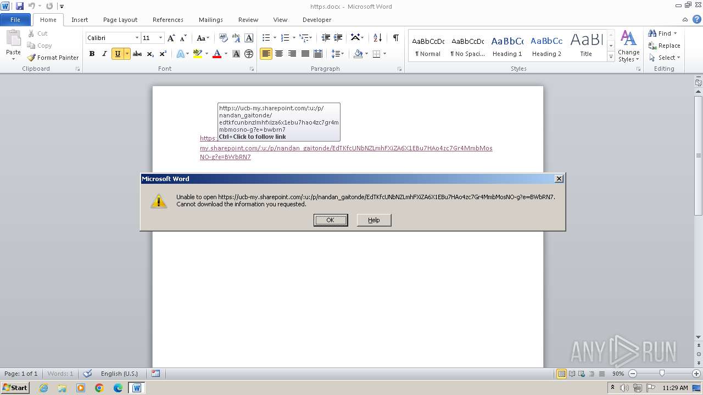
Task: Toggle underline formatting
Action: click(118, 54)
